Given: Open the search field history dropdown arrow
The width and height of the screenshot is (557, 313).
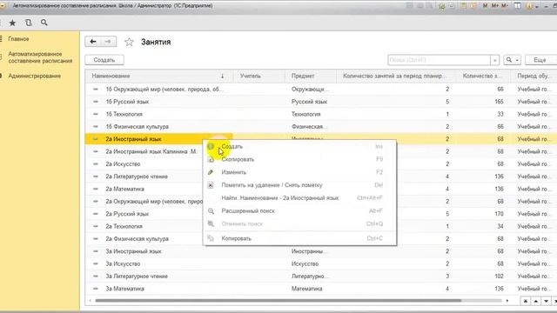Looking at the screenshot, I should (x=495, y=60).
